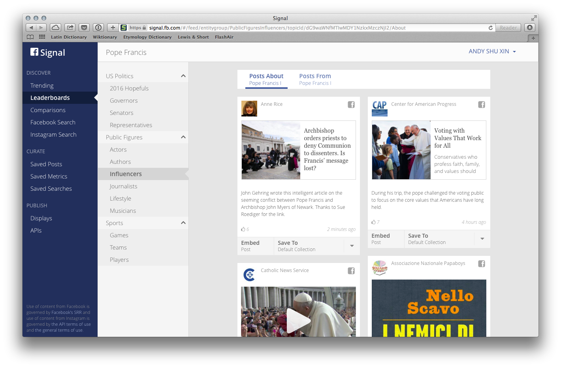
Task: Save CAP post to Default Collection
Action: 439,239
